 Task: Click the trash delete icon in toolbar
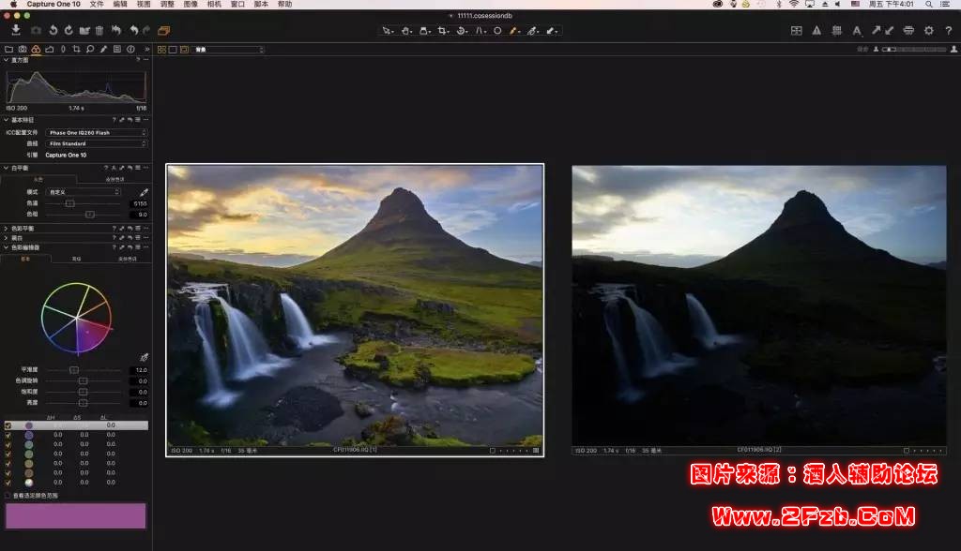pos(99,31)
